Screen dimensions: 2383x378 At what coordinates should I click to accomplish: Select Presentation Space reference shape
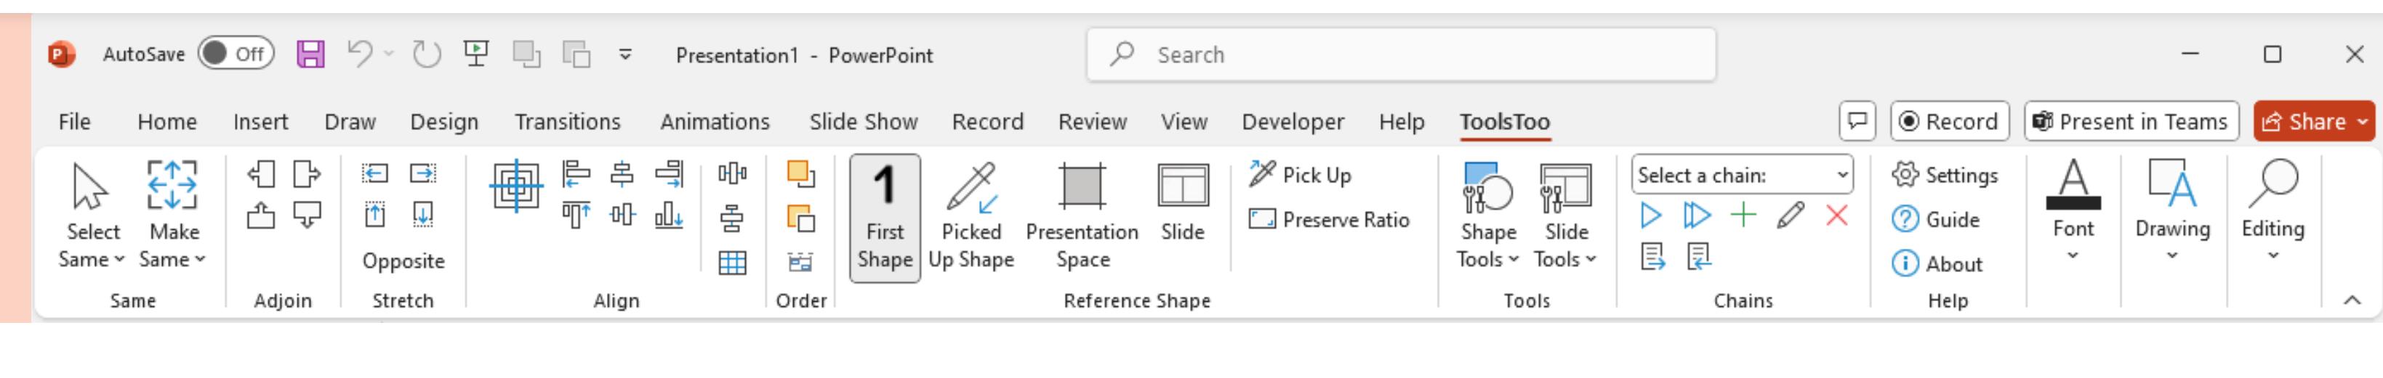(x=1082, y=218)
